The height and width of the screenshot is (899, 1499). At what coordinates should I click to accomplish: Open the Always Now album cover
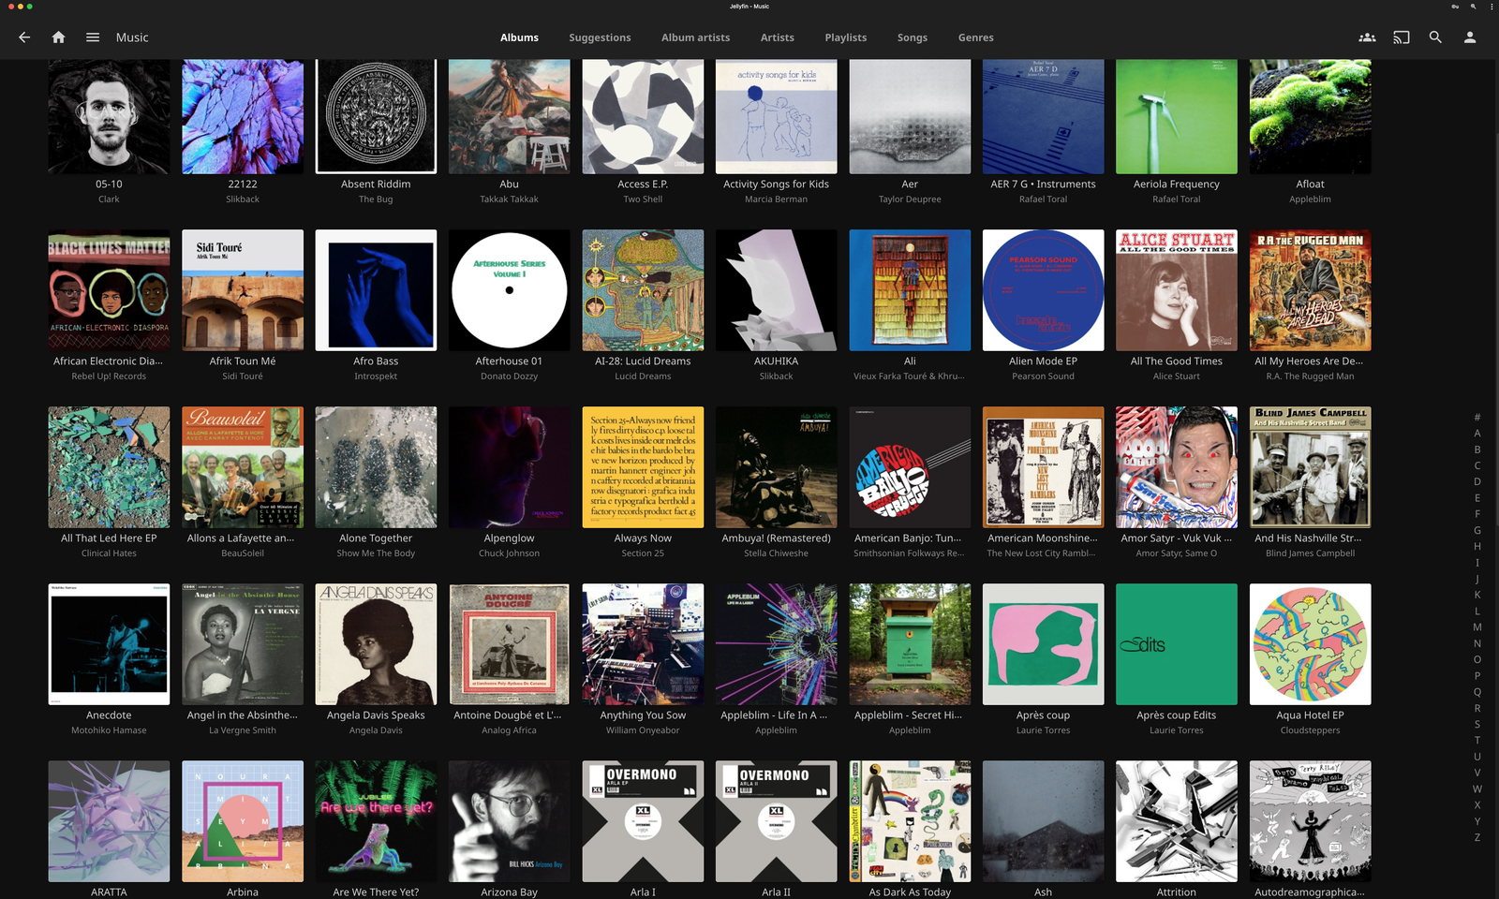pos(643,467)
